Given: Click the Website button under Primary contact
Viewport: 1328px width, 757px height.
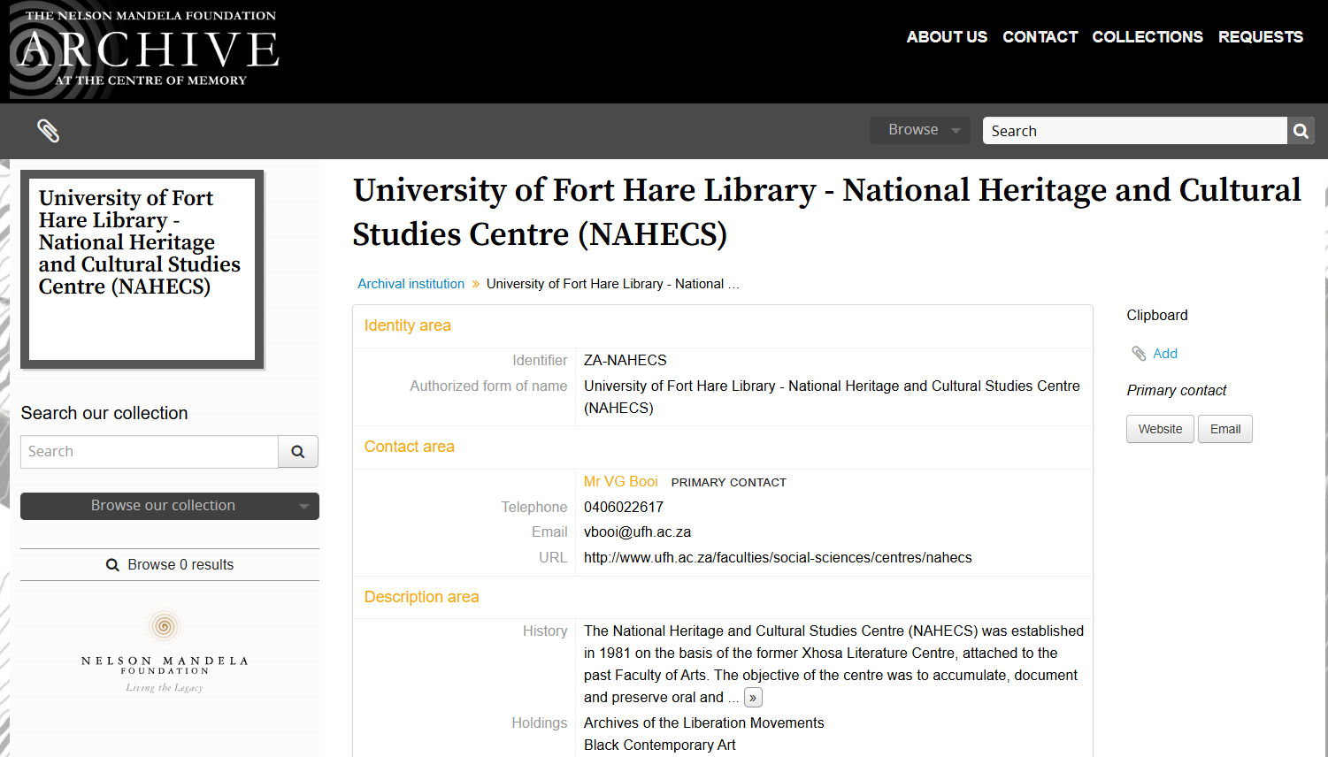Looking at the screenshot, I should [x=1160, y=429].
